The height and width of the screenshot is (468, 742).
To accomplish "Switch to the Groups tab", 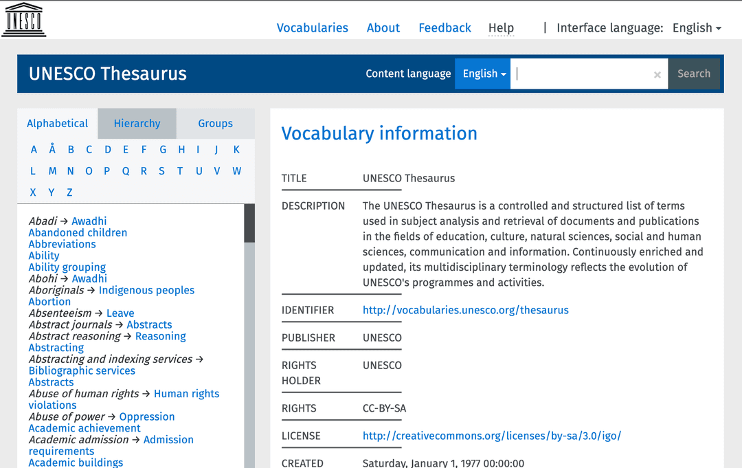I will tap(215, 124).
